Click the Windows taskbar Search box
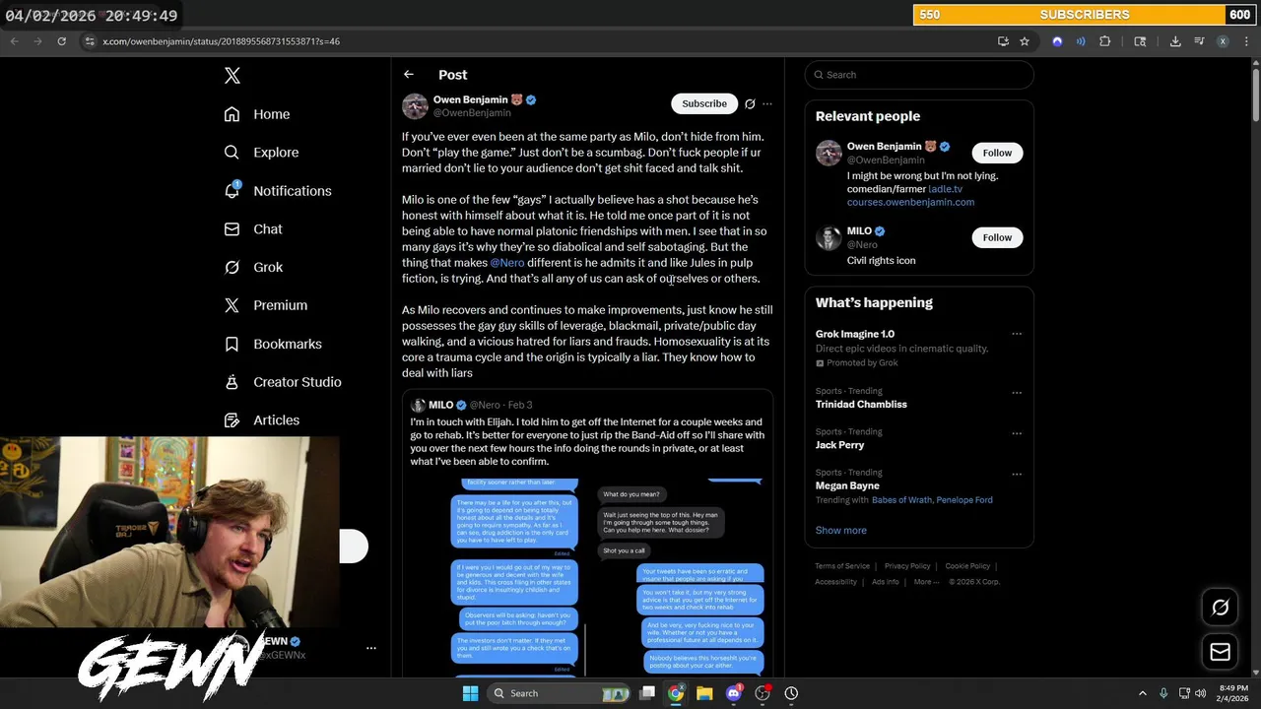This screenshot has width=1261, height=709. [x=560, y=693]
